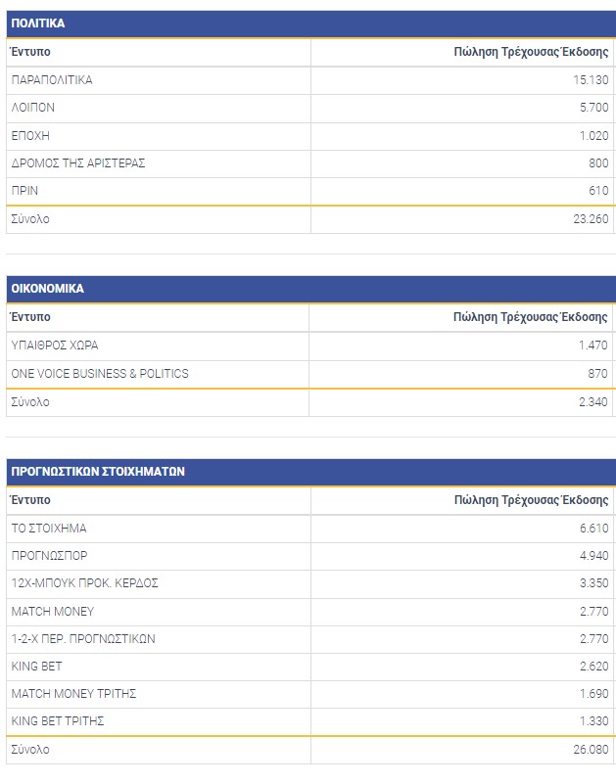Select the ΛΟΙΠΟΝ publication entry
Image resolution: width=616 pixels, height=784 pixels.
[33, 108]
